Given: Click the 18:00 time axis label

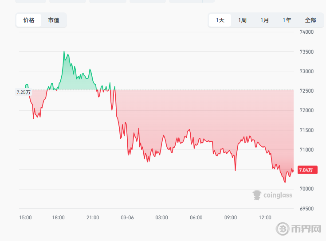Looking at the screenshot, I should (x=59, y=218).
